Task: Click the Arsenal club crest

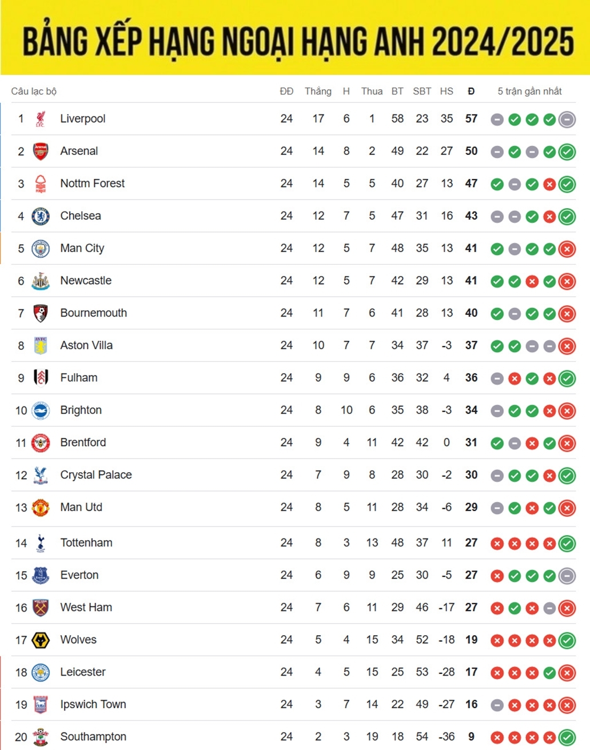Action: 41,151
